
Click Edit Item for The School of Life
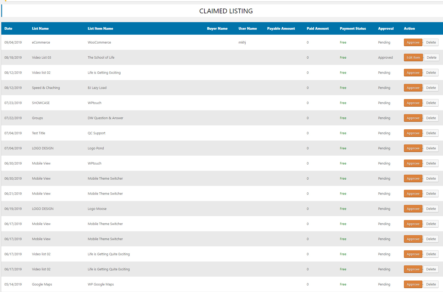[x=413, y=58]
